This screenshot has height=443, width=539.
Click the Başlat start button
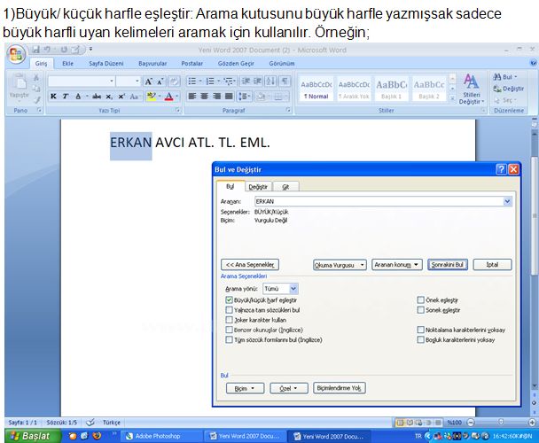[33, 436]
